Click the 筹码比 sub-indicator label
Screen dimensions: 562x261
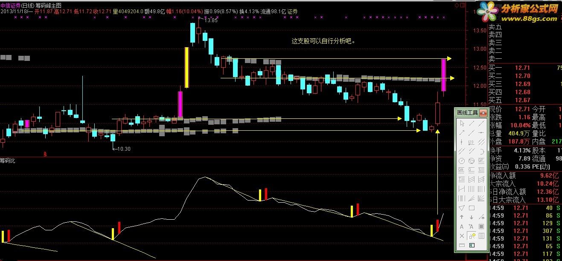click(8, 161)
